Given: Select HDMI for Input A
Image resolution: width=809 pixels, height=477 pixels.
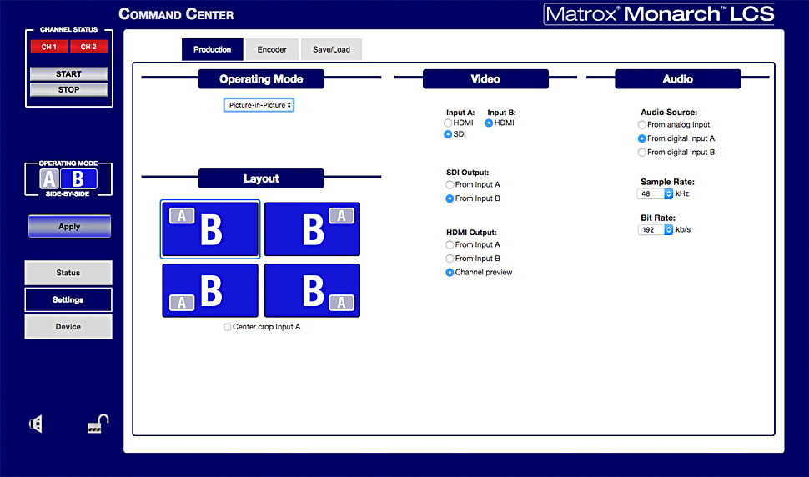Looking at the screenshot, I should click(x=448, y=123).
